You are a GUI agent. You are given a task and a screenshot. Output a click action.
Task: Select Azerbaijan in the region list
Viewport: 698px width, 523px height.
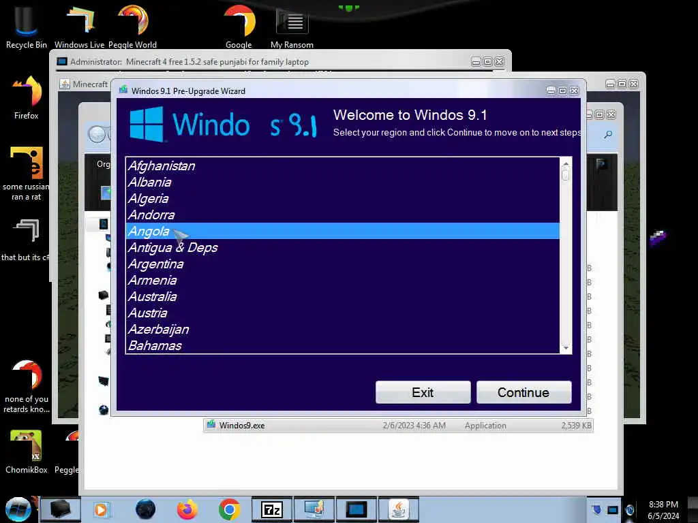click(x=342, y=330)
